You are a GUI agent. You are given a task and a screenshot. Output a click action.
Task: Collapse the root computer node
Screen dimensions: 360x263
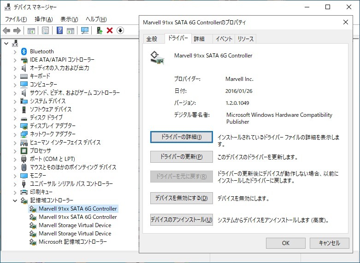click(6, 43)
